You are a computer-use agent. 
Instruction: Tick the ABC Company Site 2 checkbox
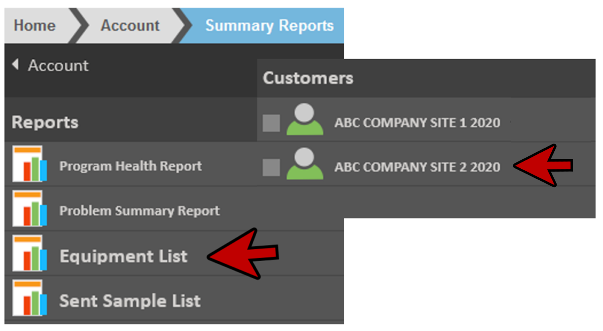click(x=271, y=168)
